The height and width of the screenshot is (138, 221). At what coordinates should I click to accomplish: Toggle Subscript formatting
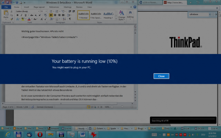coord(36,15)
